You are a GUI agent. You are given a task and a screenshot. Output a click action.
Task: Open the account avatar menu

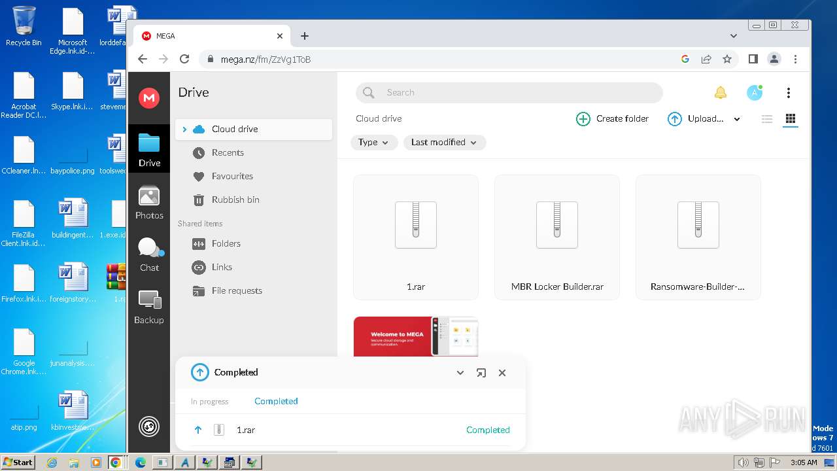point(755,93)
